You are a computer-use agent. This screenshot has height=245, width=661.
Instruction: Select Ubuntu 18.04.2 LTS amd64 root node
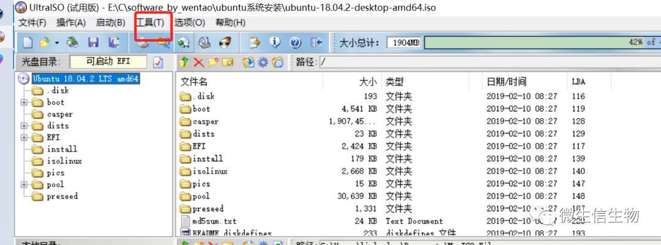(x=86, y=79)
